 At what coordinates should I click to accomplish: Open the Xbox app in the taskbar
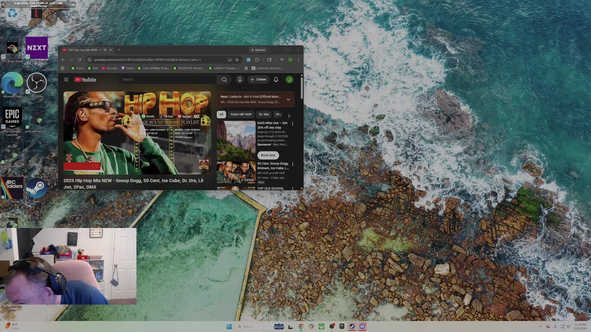(x=321, y=326)
